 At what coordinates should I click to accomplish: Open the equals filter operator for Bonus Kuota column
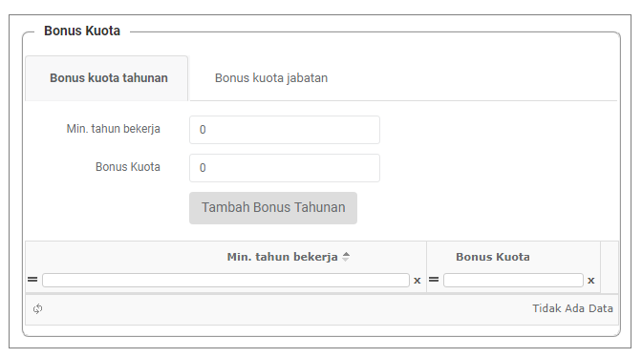[x=434, y=280]
